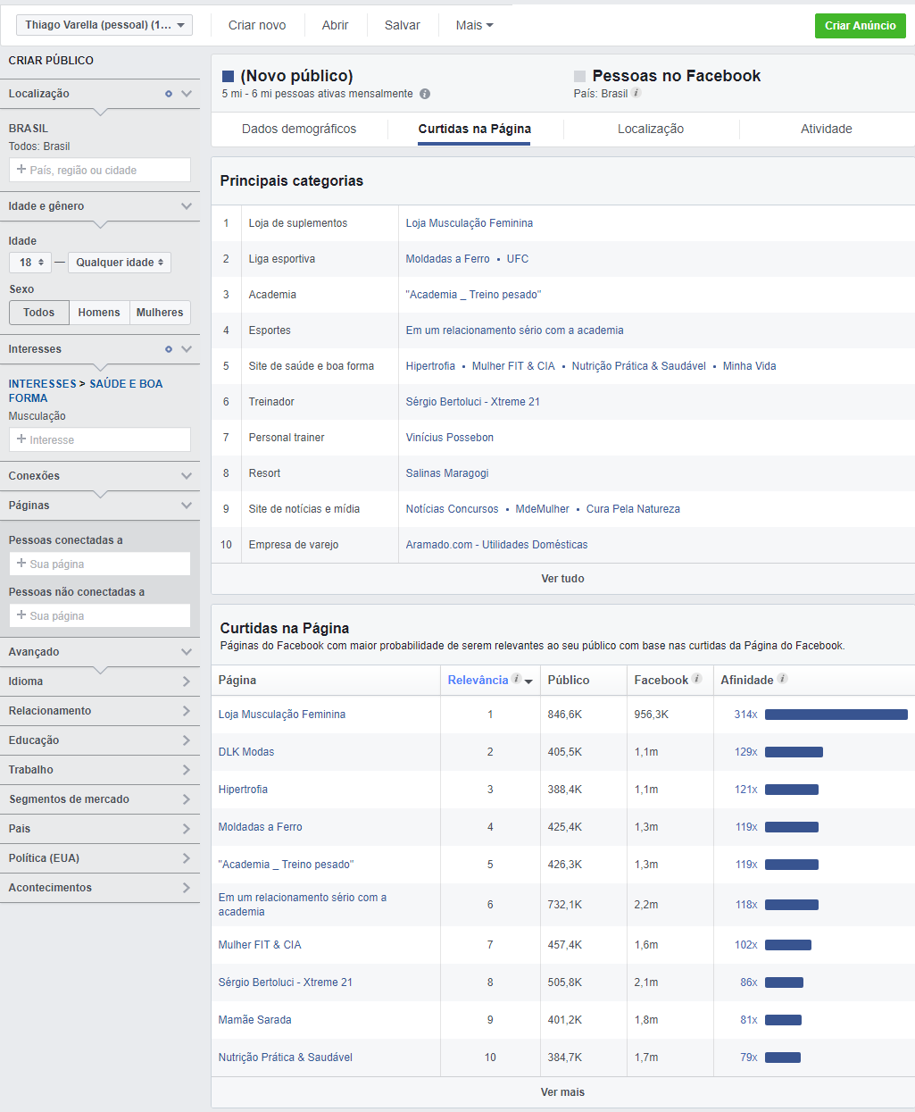This screenshot has height=1112, width=915.
Task: Open Loja Musculação Feminina page link in table
Action: tap(282, 715)
